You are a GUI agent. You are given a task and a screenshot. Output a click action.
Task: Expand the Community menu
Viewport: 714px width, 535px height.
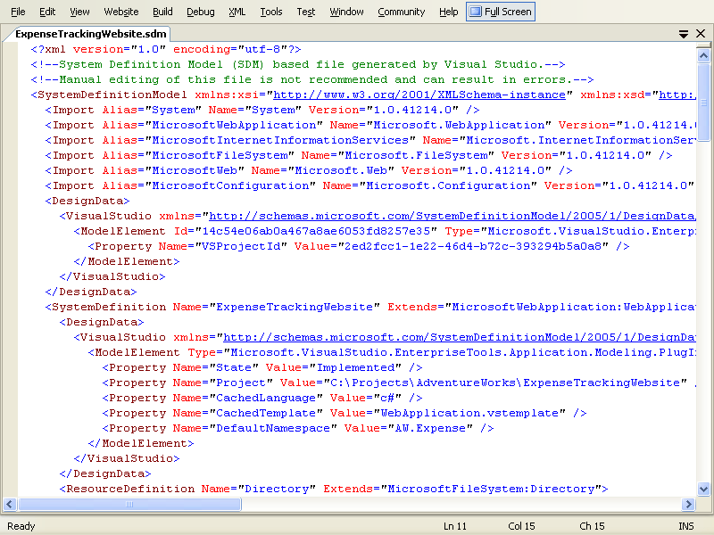401,12
